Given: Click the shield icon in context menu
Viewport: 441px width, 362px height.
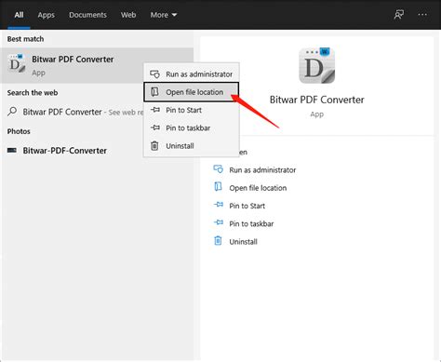Looking at the screenshot, I should click(154, 74).
